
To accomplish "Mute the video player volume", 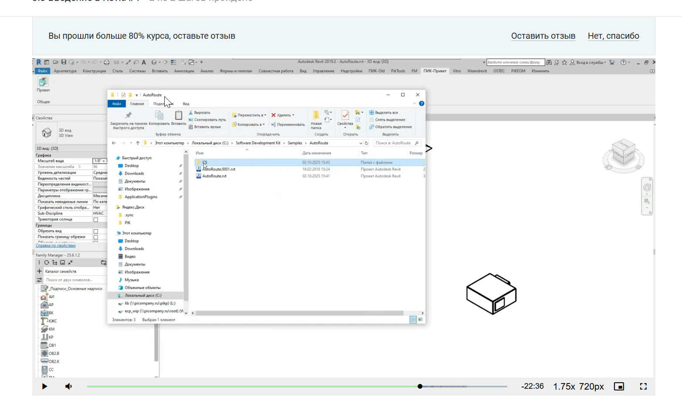I will (68, 387).
